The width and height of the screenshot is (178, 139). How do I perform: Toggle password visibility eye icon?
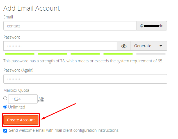pyautogui.click(x=124, y=46)
